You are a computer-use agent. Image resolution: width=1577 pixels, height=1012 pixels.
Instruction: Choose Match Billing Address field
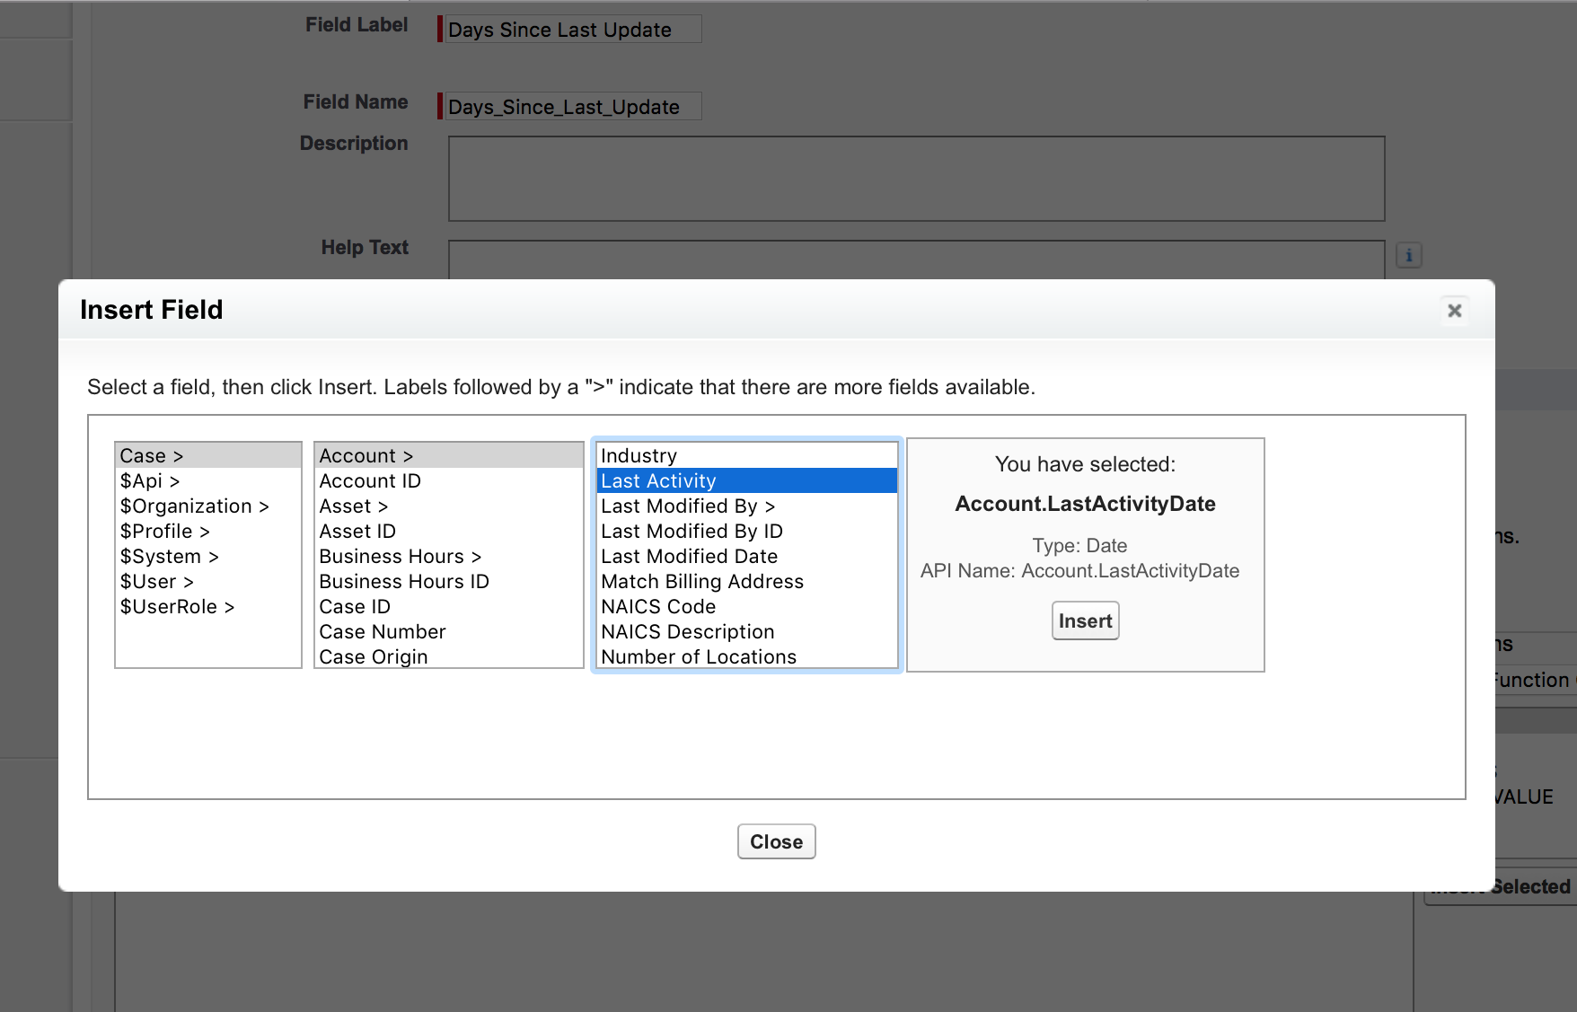(x=701, y=582)
